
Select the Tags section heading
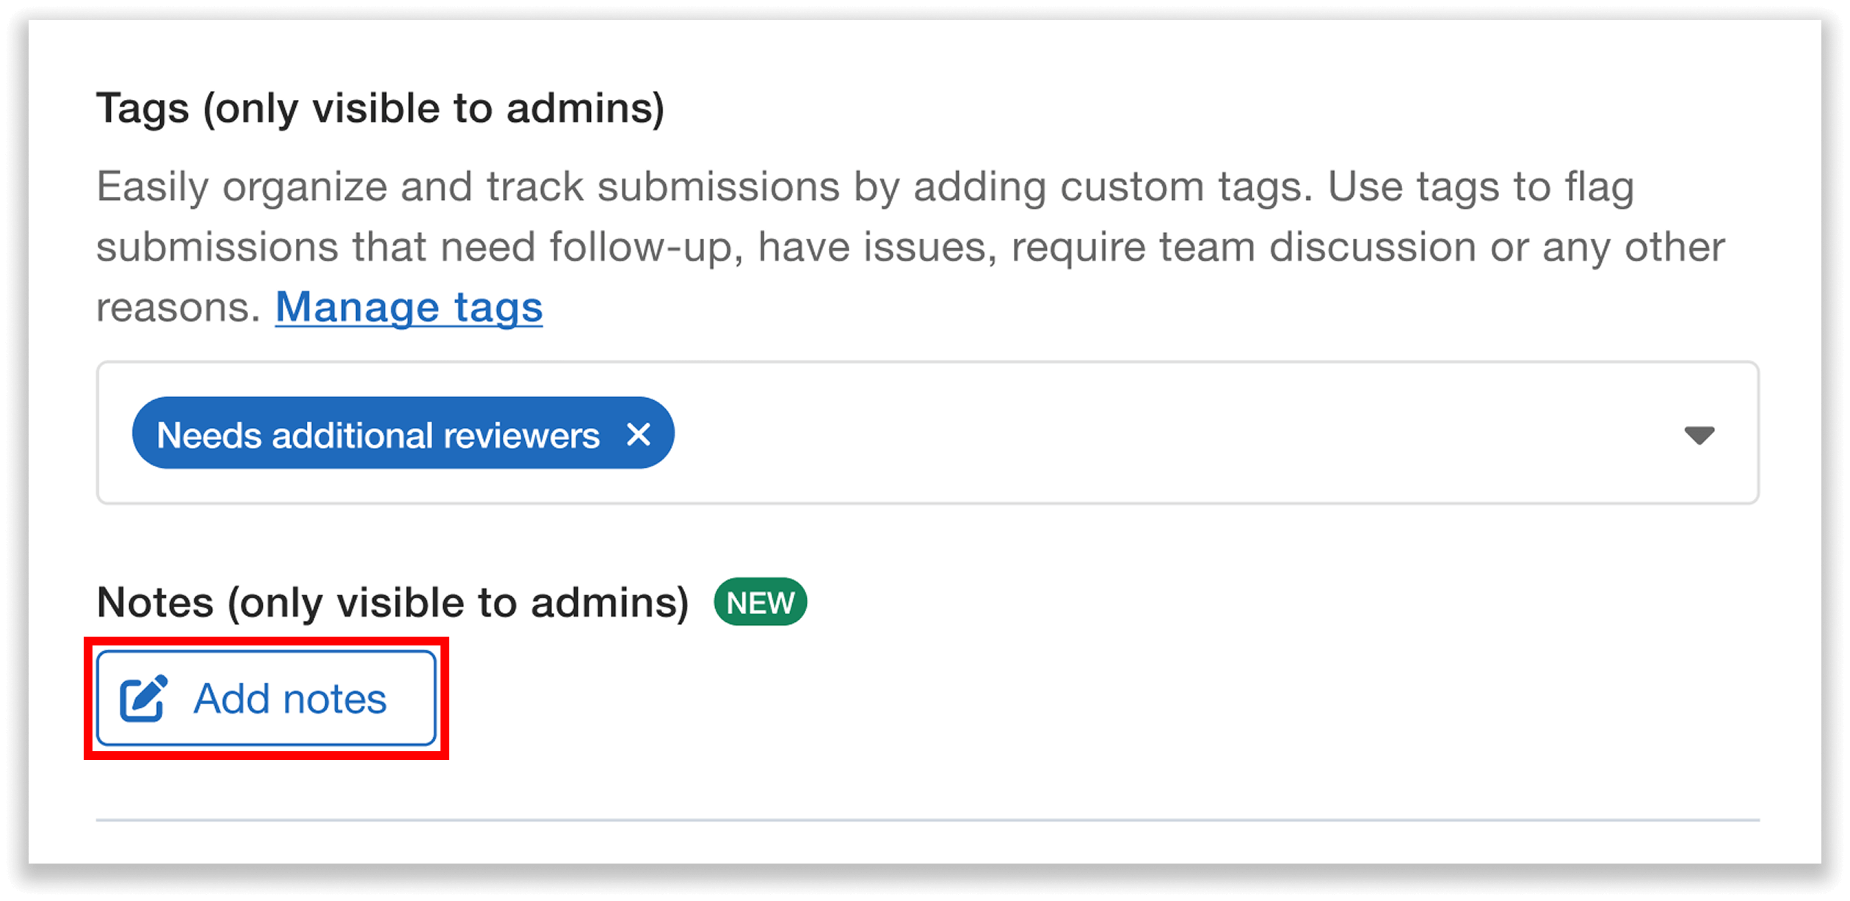[381, 108]
